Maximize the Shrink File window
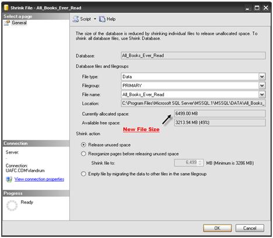Image resolution: width=273 pixels, height=238 pixels. coord(257,8)
